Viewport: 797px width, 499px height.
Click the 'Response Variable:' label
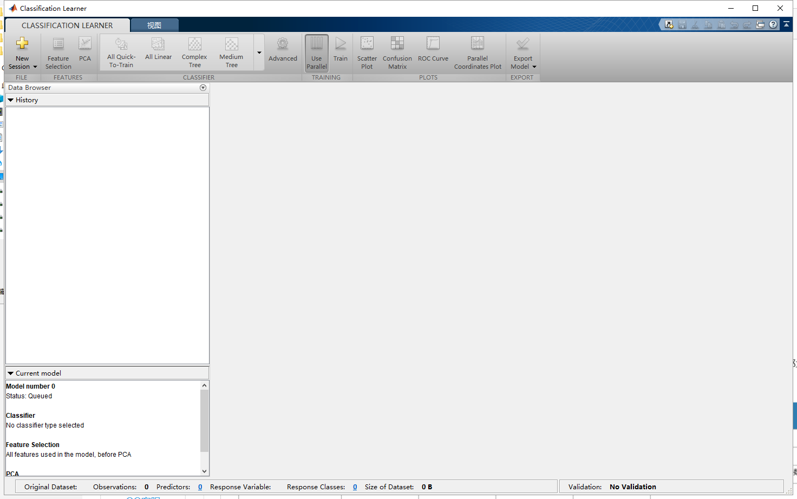240,487
